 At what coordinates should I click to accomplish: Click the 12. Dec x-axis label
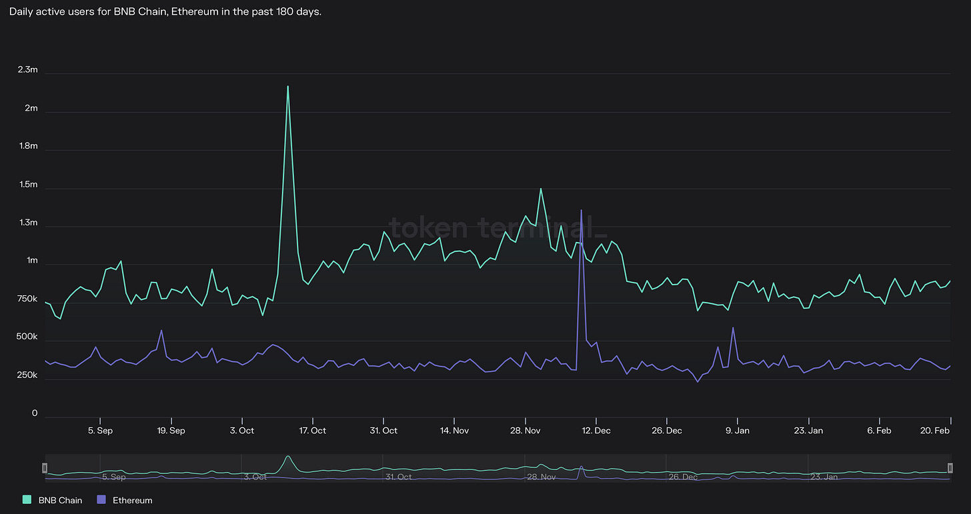[x=596, y=431]
